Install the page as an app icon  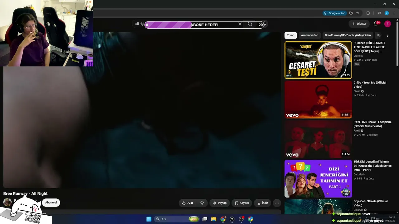click(x=351, y=13)
